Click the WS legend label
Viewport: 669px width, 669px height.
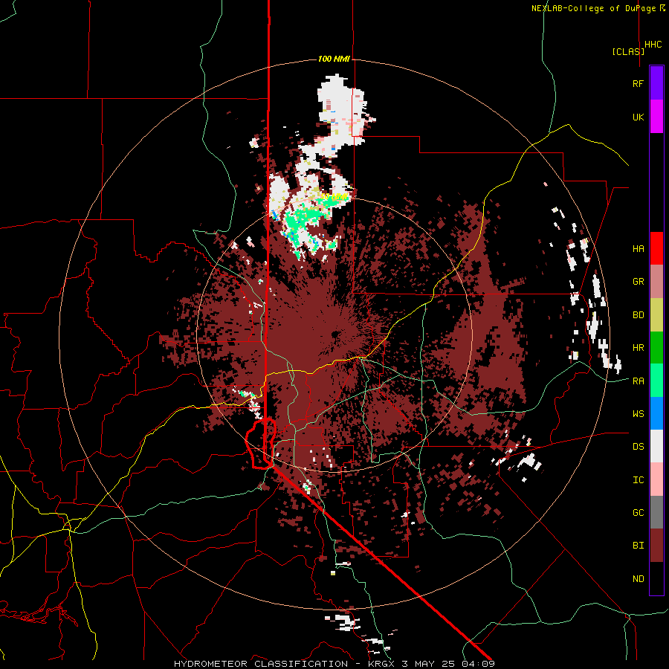pos(638,413)
